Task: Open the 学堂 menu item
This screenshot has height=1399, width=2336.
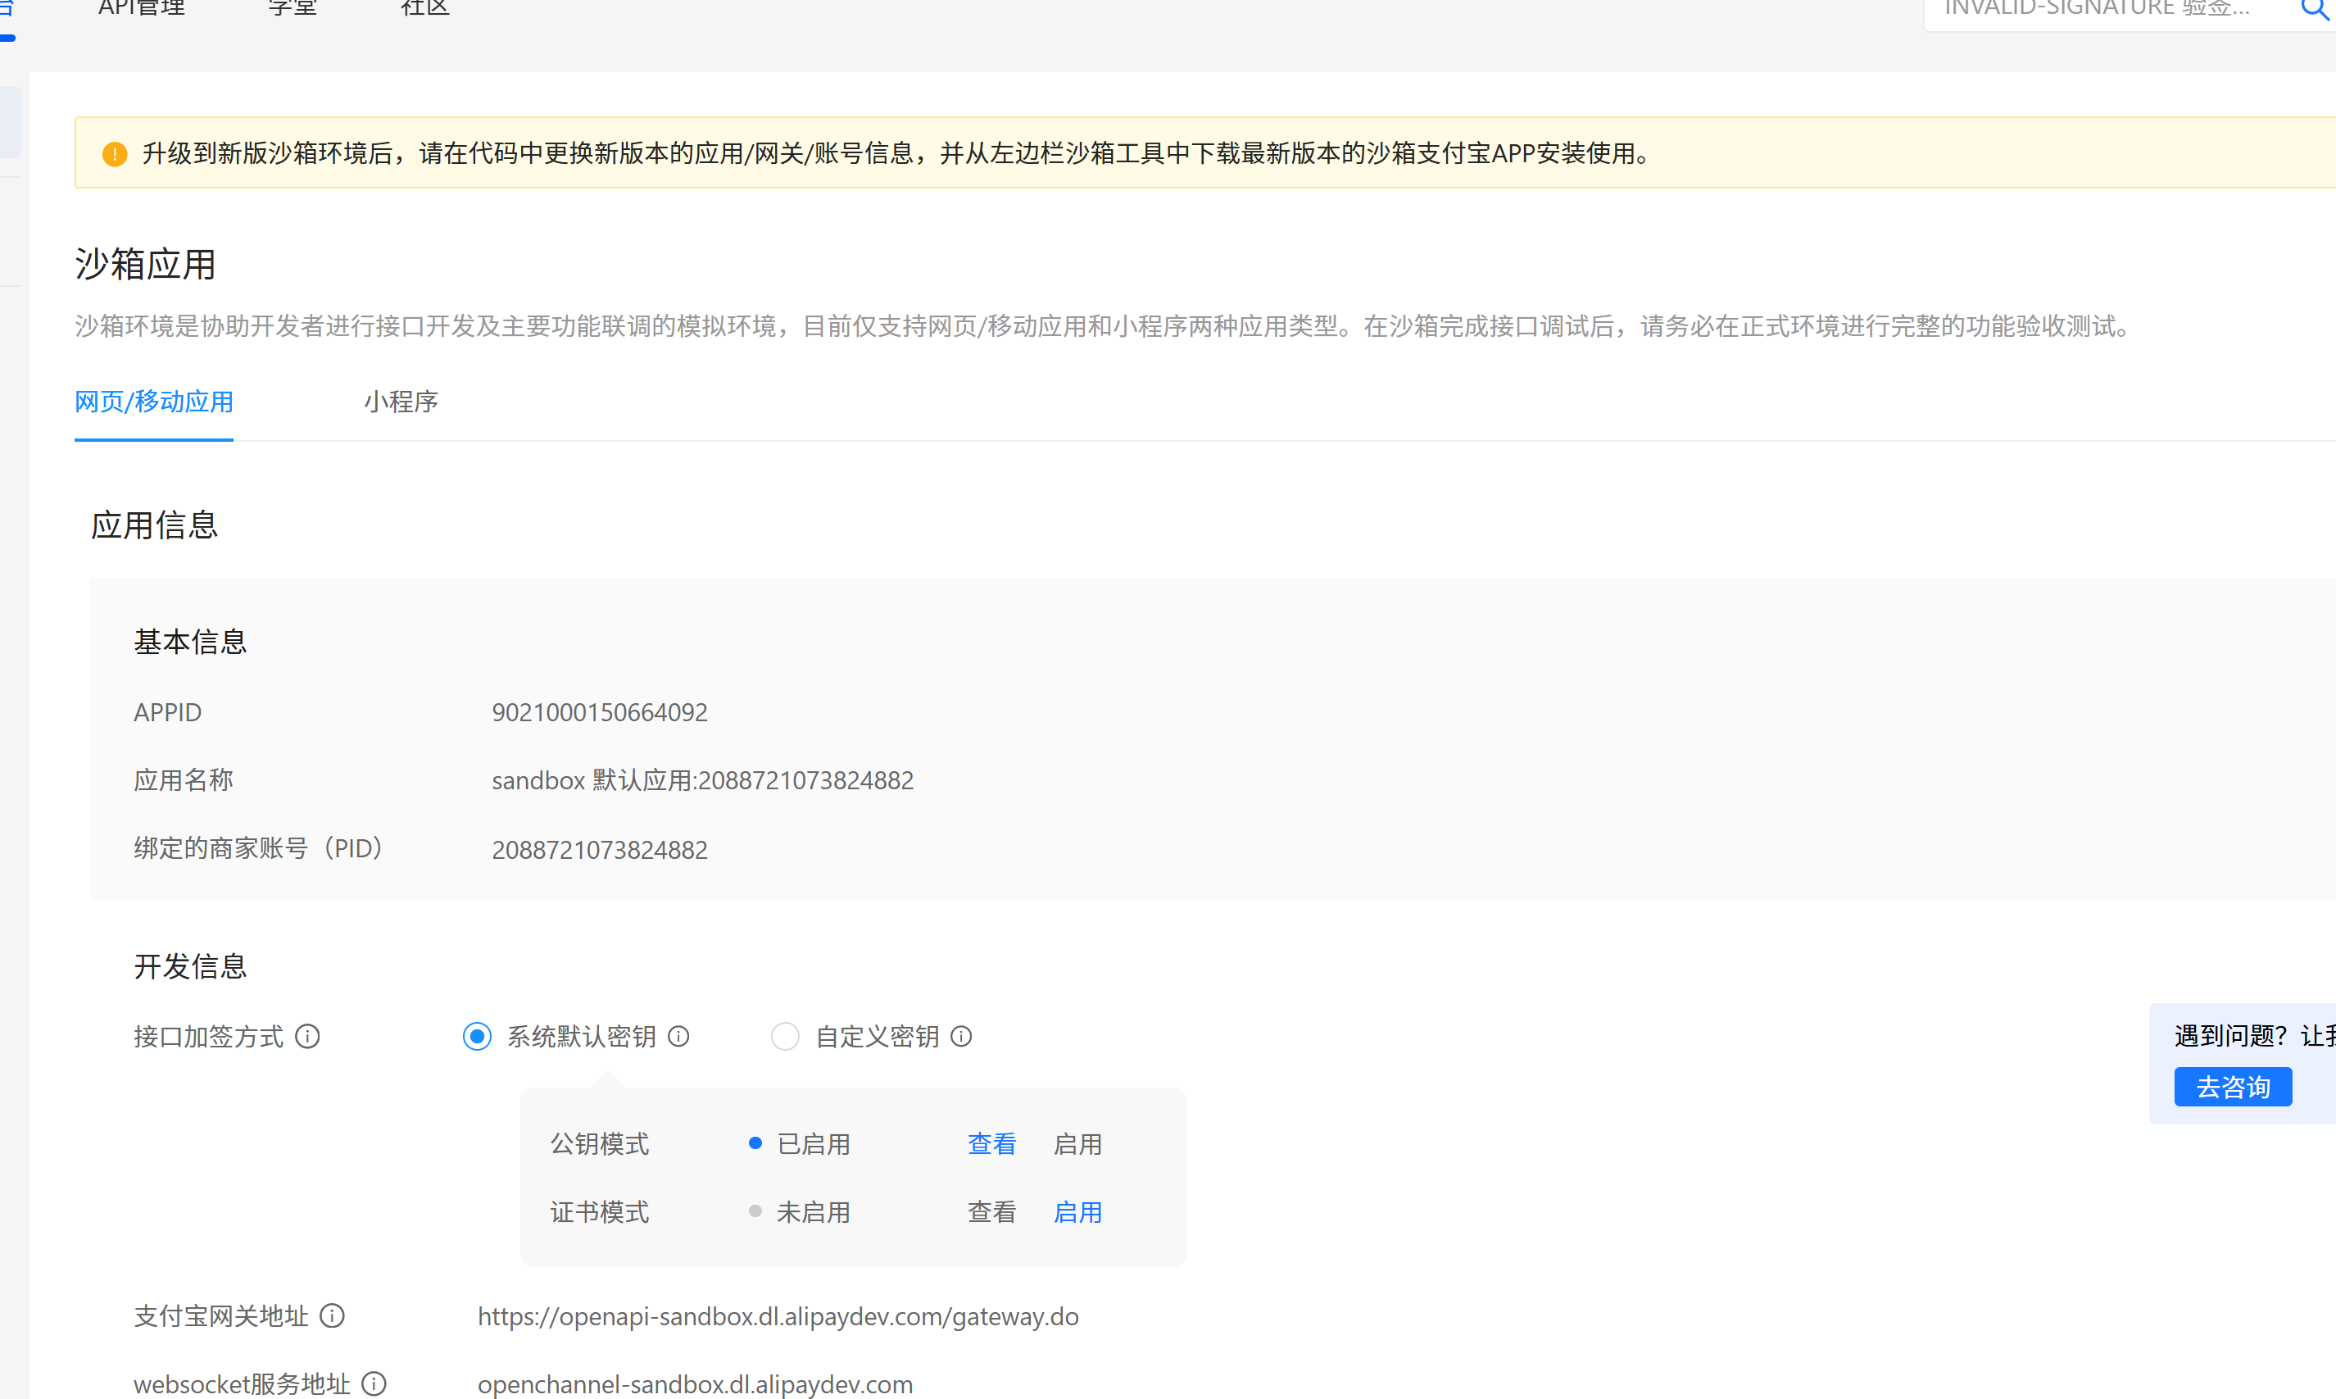Action: (x=293, y=7)
